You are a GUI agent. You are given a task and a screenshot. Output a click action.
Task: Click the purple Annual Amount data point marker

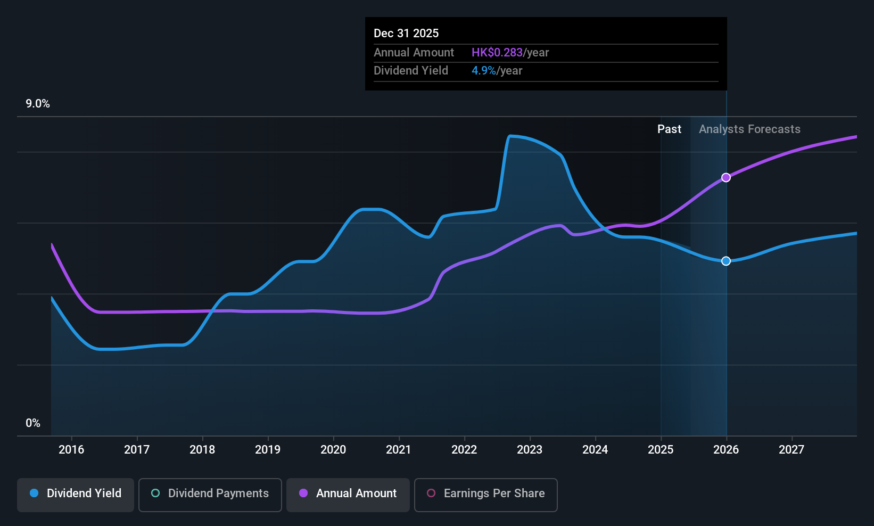click(x=726, y=177)
